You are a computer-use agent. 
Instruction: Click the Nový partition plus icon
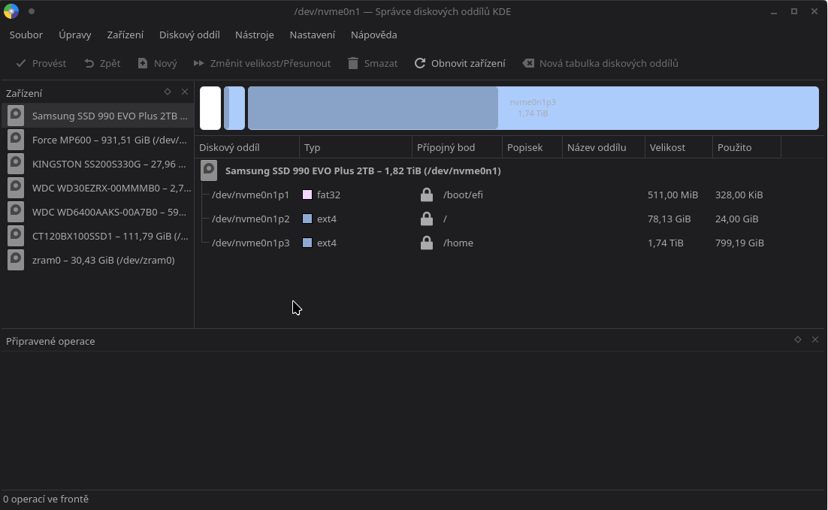143,64
